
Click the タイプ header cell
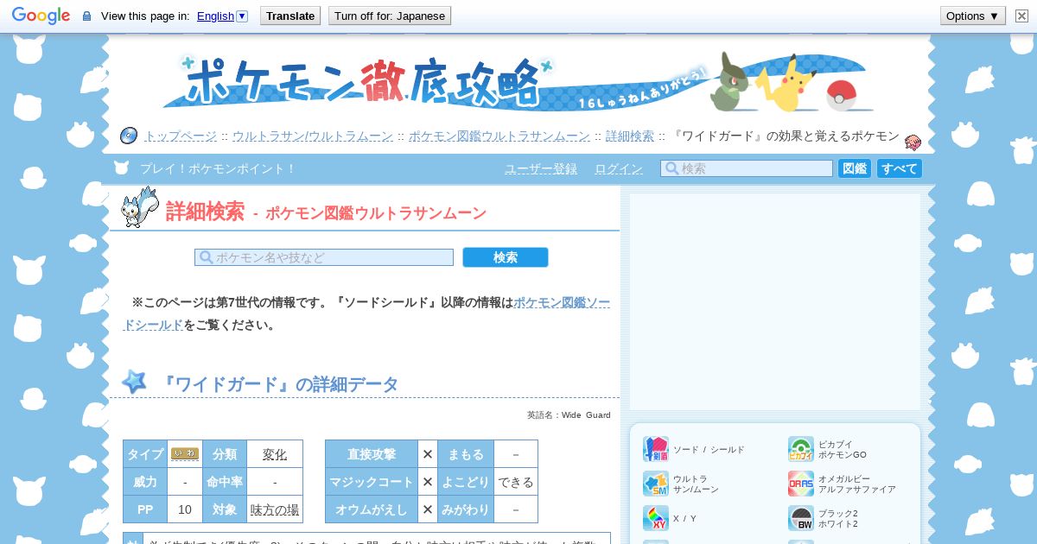coord(145,454)
